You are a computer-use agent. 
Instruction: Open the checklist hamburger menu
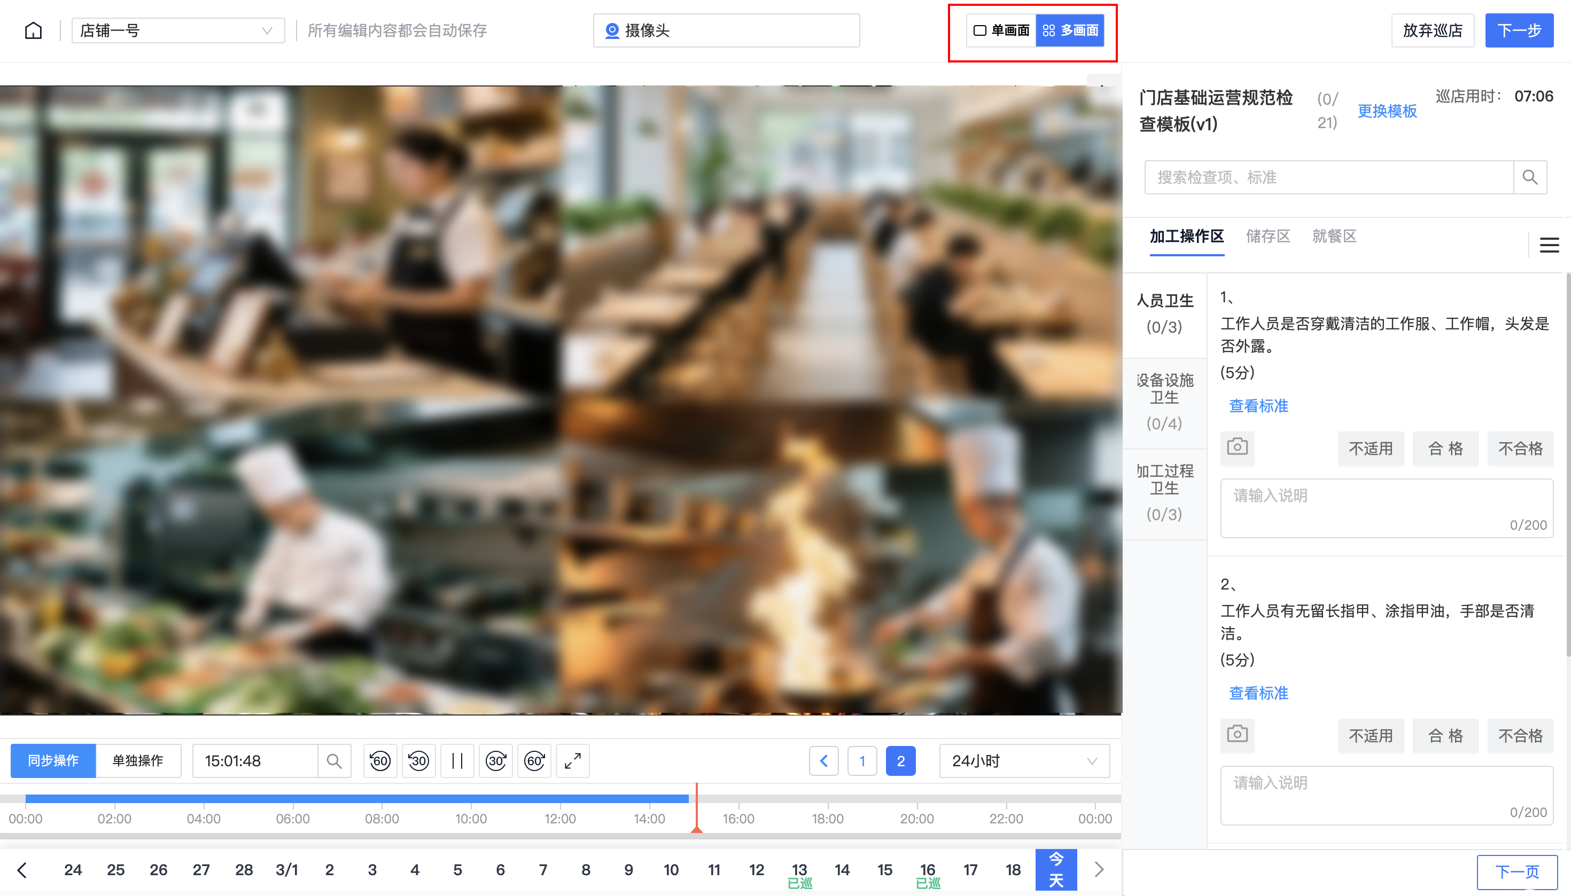(1549, 245)
